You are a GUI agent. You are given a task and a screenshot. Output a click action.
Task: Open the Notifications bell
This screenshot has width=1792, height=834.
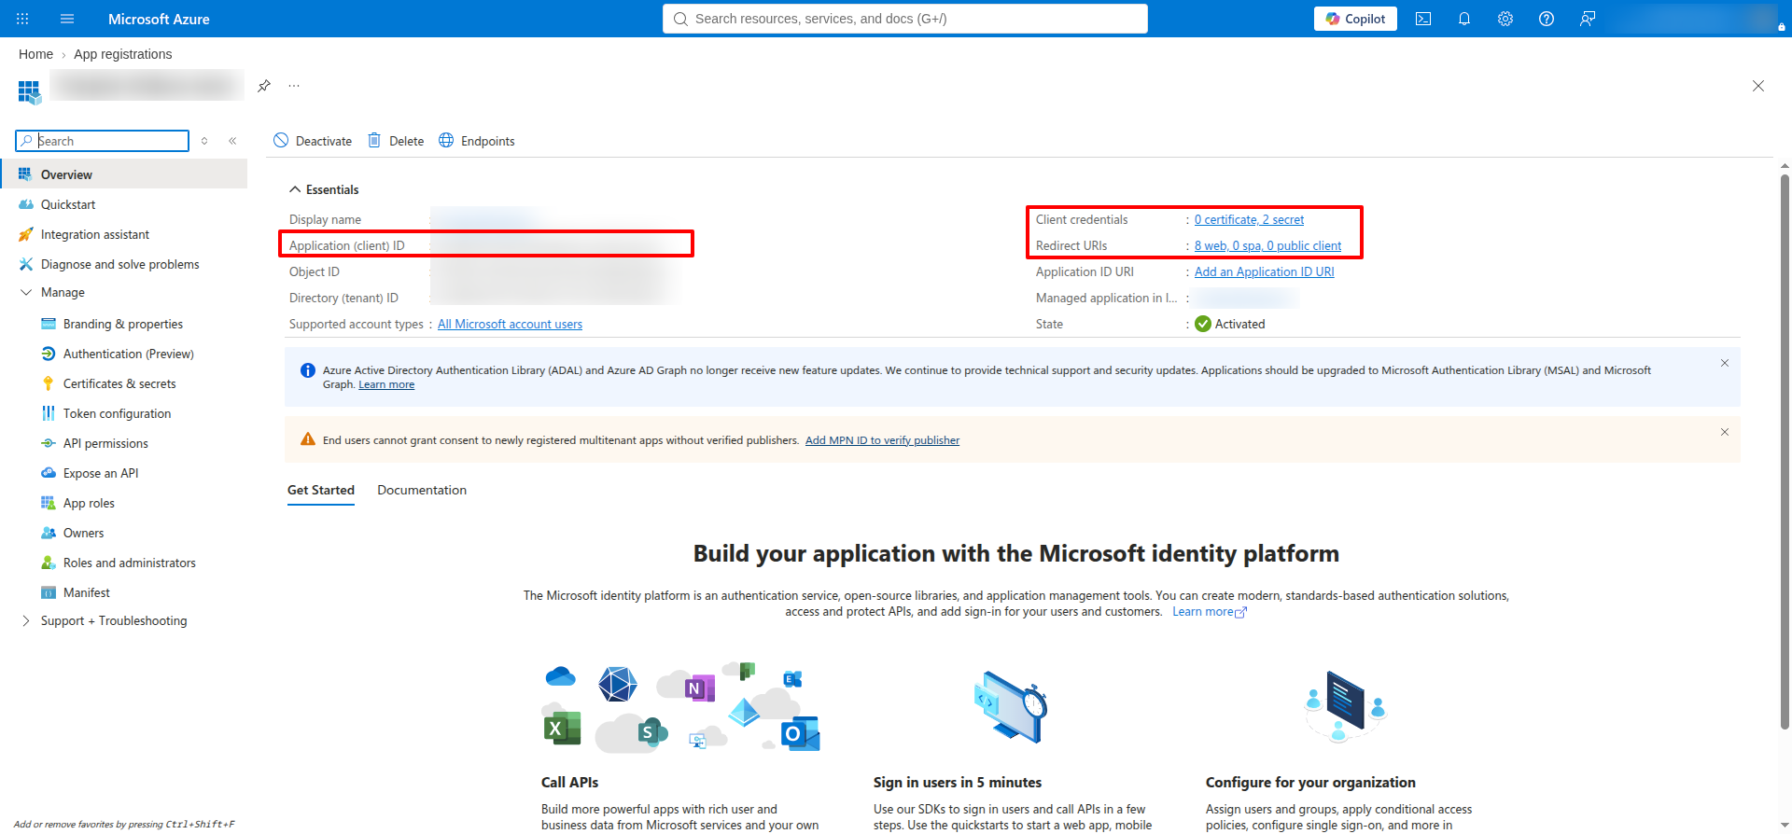coord(1464,19)
